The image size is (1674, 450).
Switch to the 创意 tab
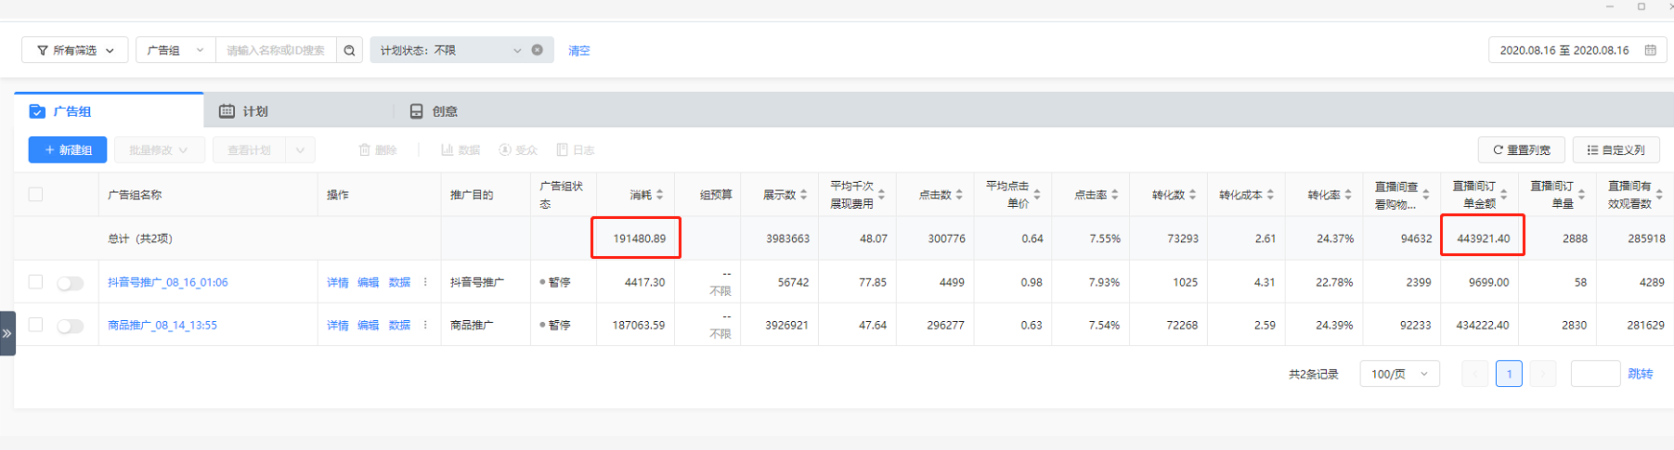point(435,111)
